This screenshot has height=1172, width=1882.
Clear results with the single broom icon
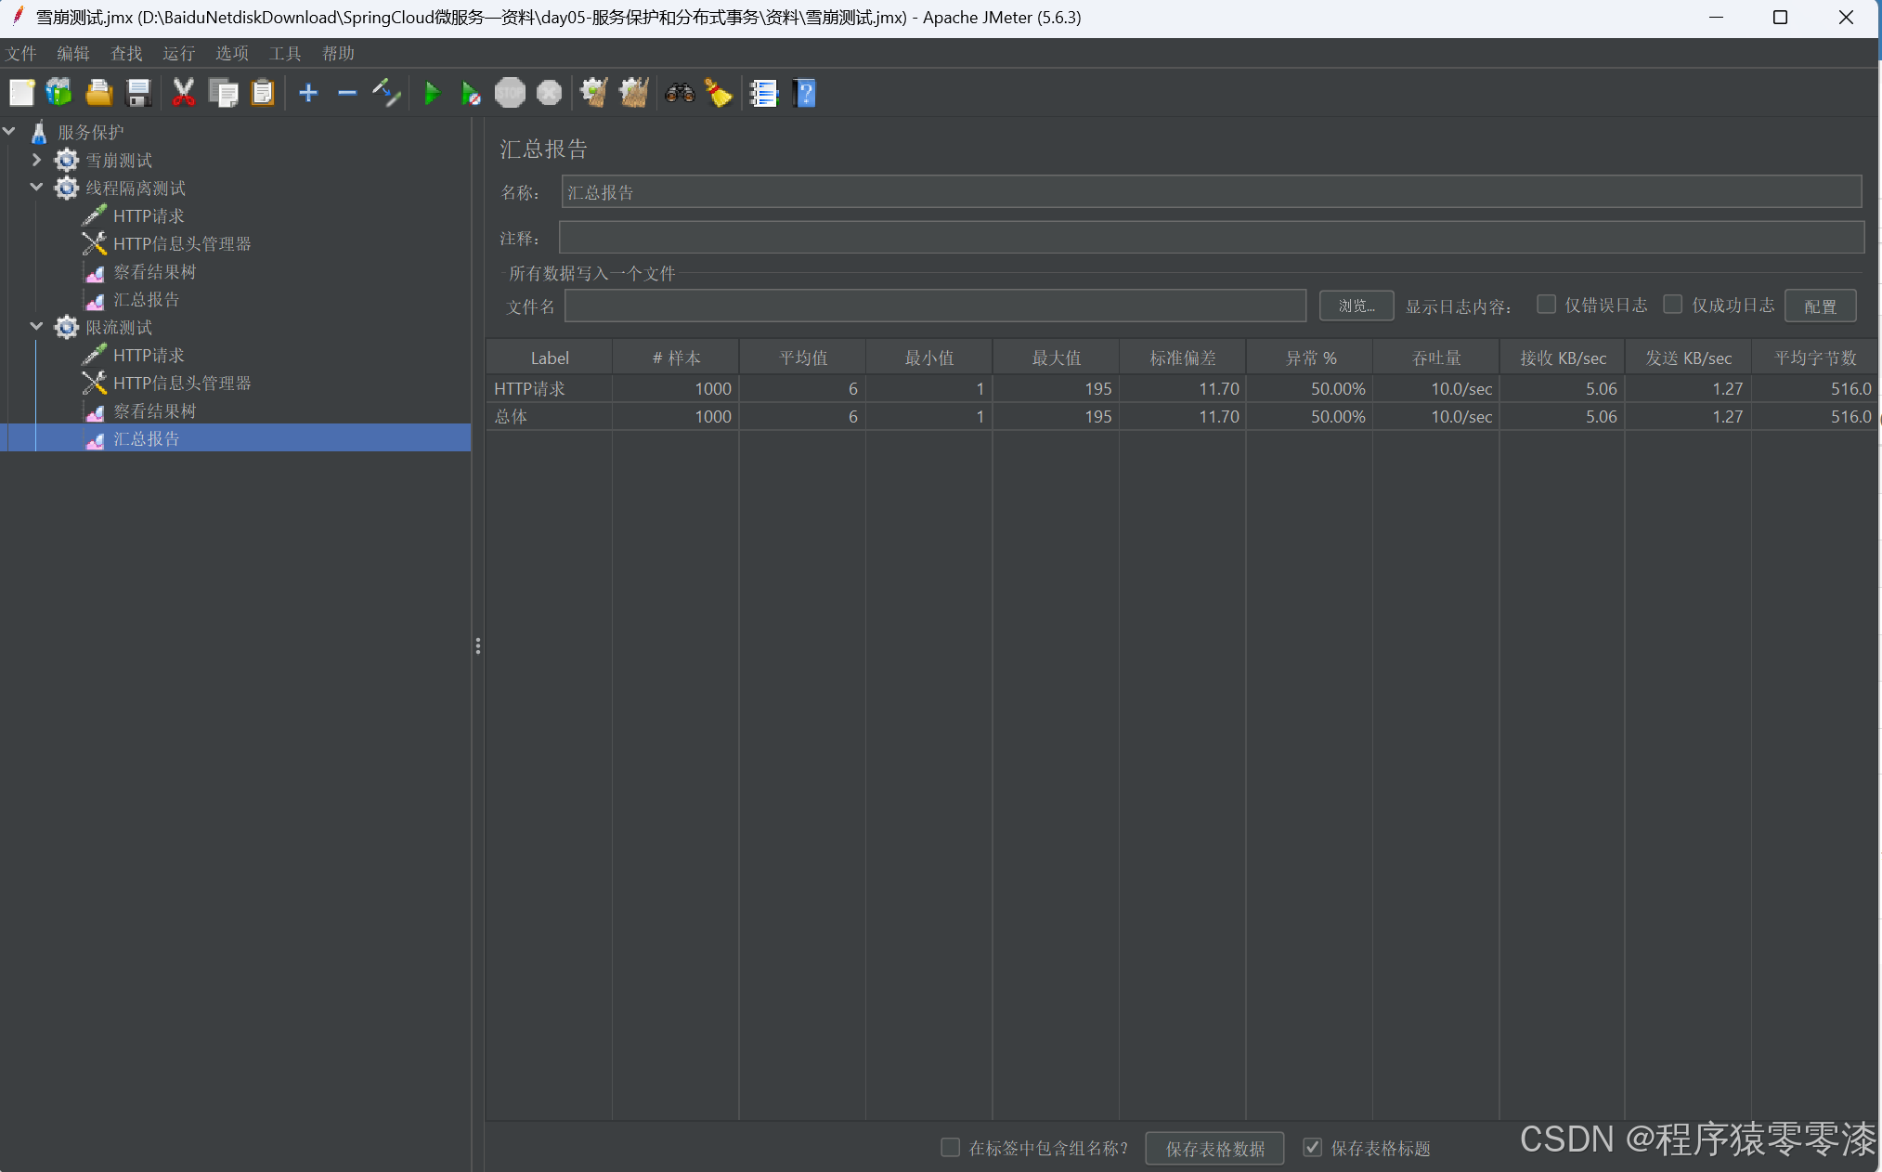[x=594, y=93]
